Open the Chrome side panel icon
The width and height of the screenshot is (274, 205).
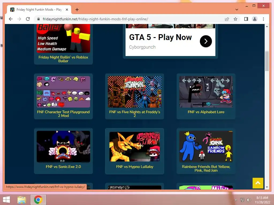pyautogui.click(x=246, y=19)
